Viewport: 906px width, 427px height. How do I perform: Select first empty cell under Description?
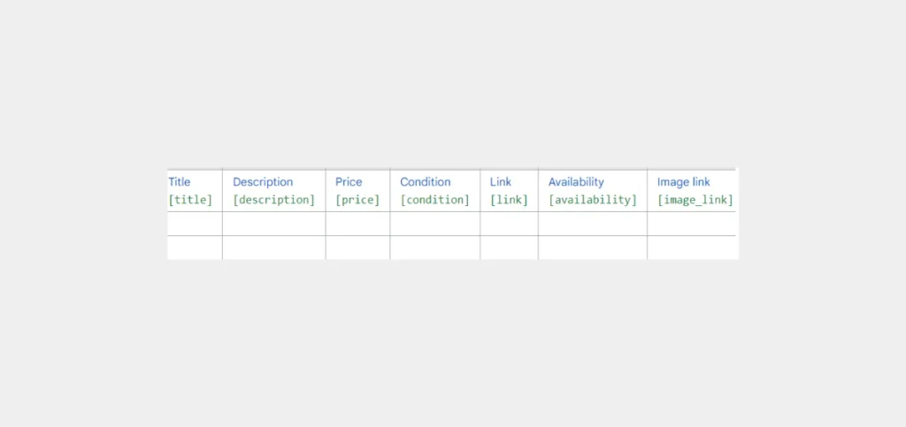[274, 224]
